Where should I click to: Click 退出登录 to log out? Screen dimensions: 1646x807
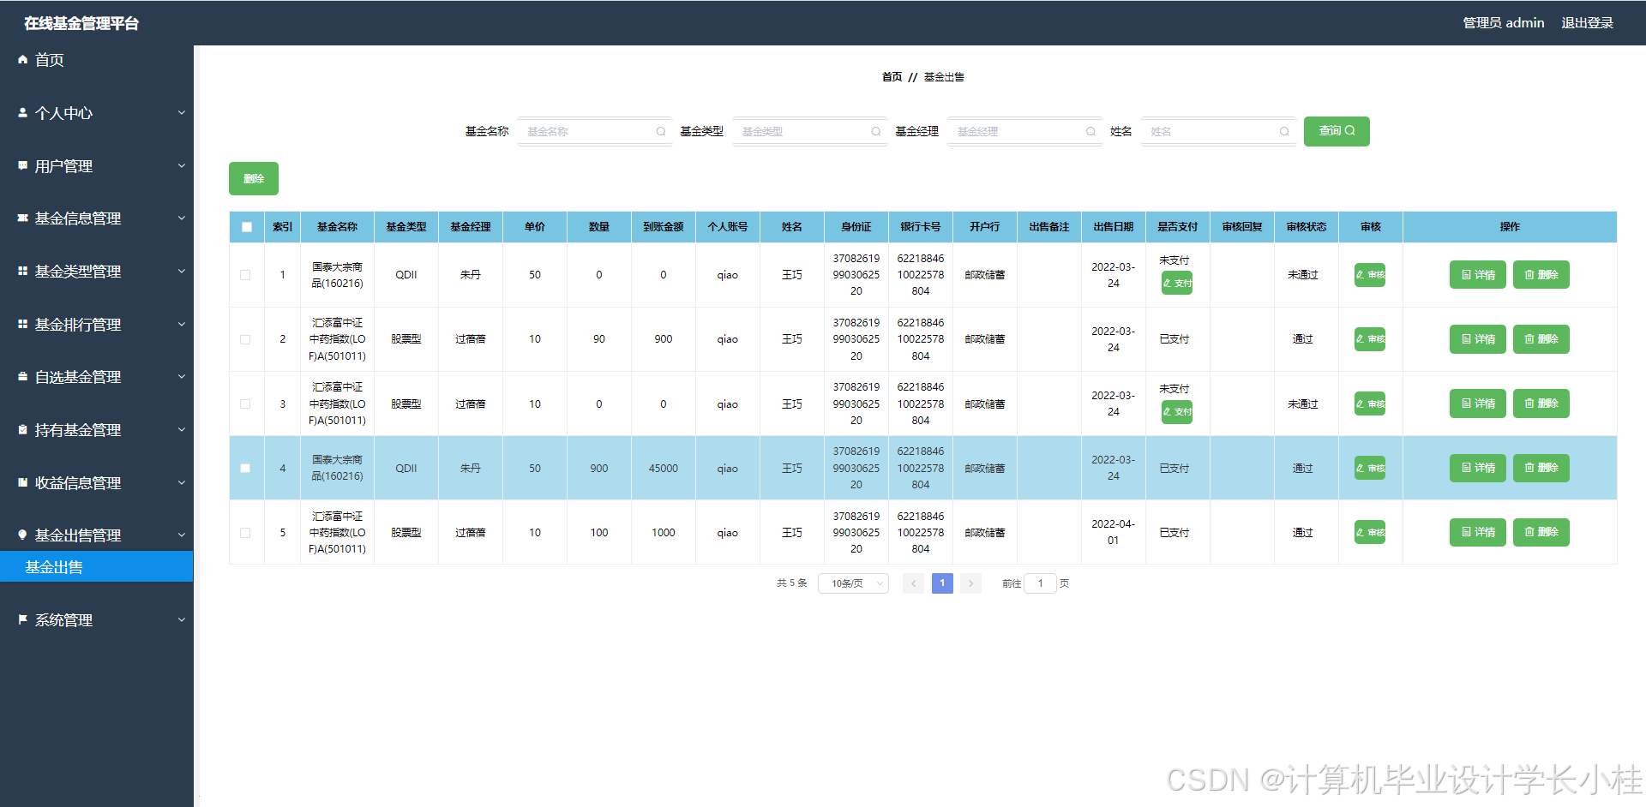(1587, 22)
